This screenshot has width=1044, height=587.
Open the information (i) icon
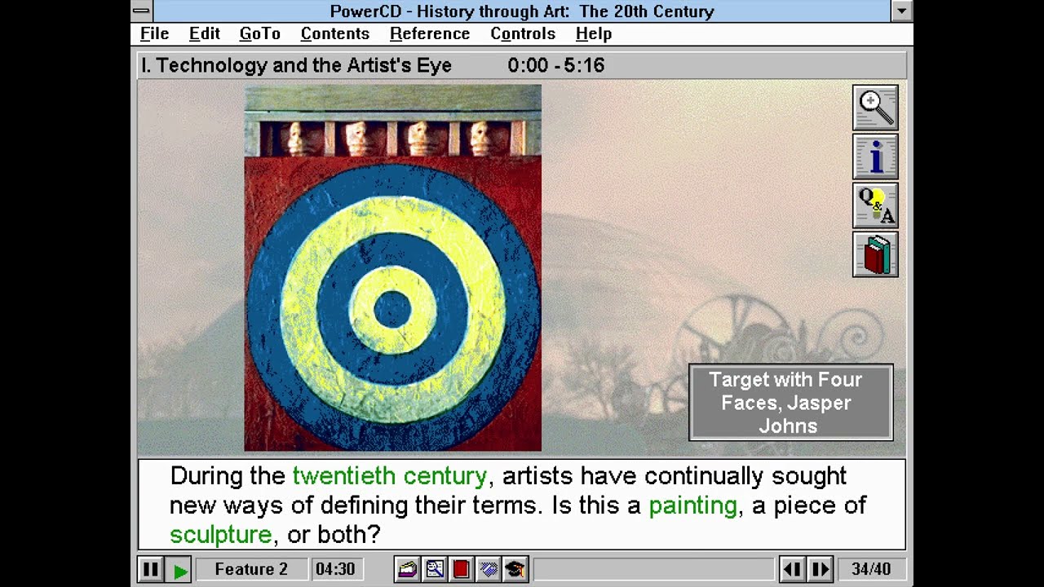(x=875, y=157)
